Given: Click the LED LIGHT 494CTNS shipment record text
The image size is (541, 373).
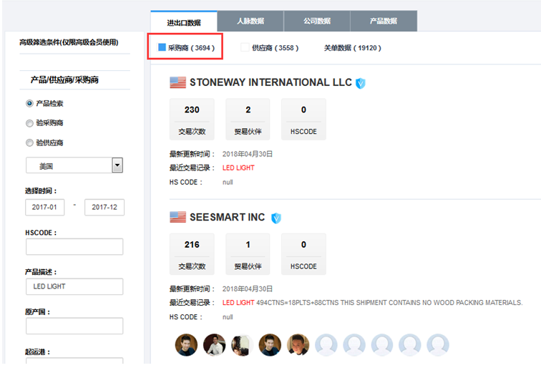Looking at the screenshot, I should 373,303.
